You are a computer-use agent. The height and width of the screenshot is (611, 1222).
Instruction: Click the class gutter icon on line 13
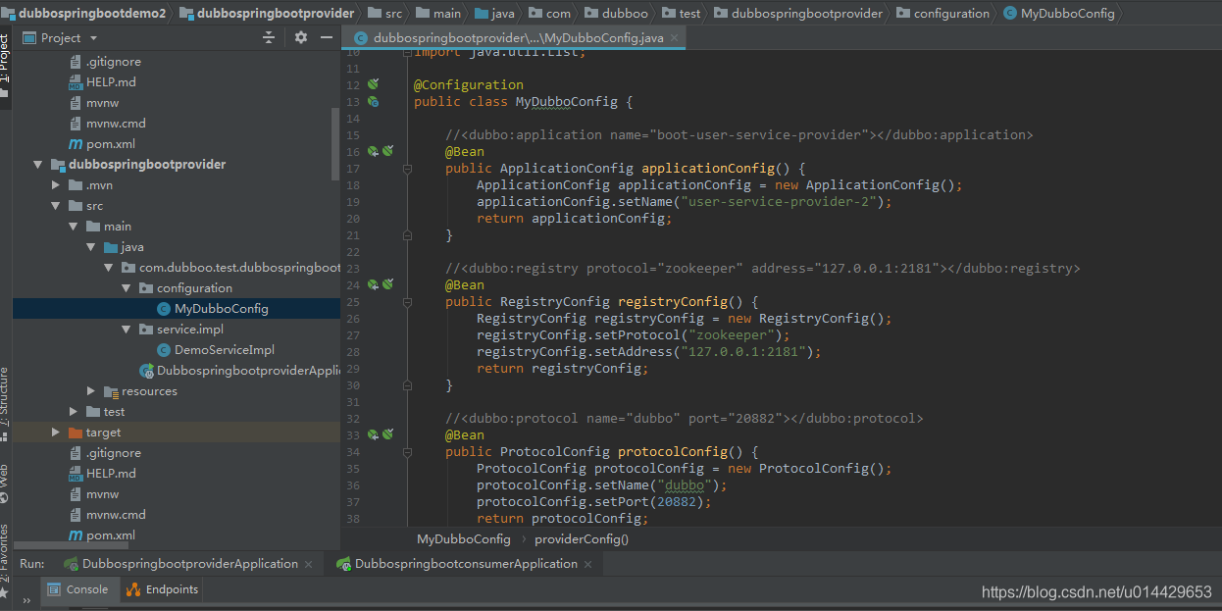pyautogui.click(x=373, y=102)
